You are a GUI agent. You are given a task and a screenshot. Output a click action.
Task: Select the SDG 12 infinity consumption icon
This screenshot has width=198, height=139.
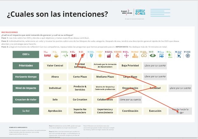click(x=144, y=54)
